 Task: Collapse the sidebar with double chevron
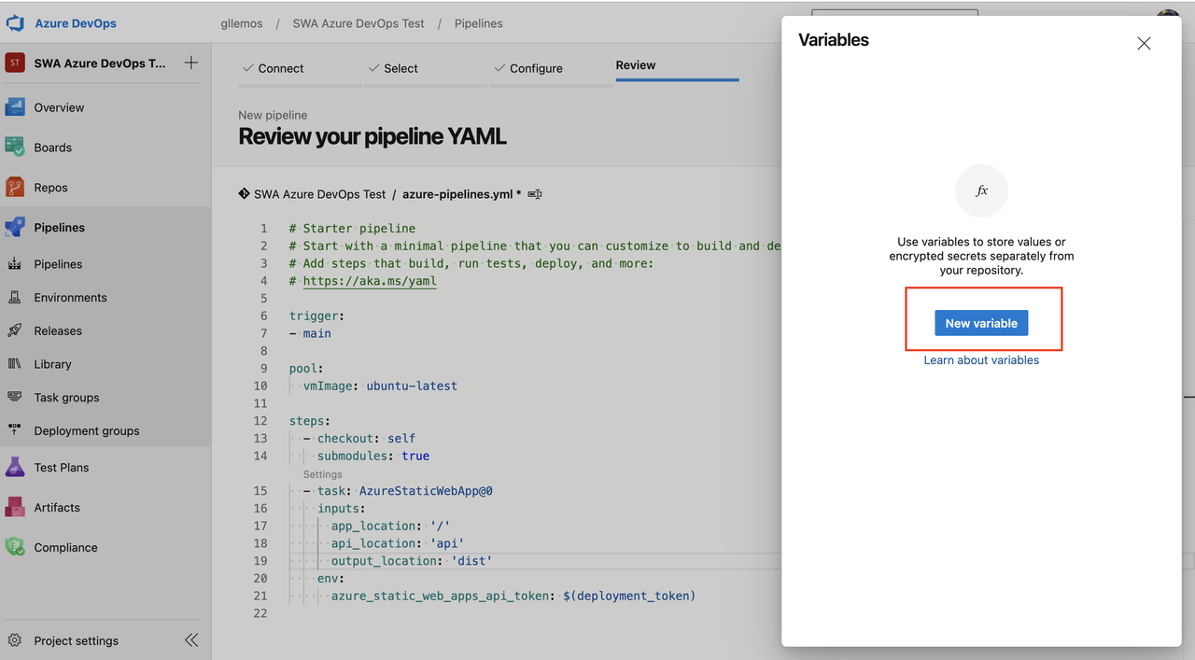pos(191,640)
